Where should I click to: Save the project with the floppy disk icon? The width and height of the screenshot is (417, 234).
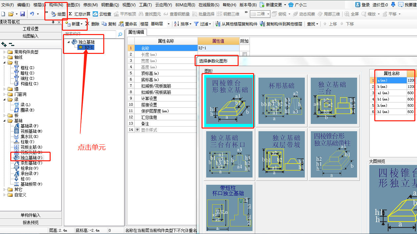pyautogui.click(x=23, y=14)
